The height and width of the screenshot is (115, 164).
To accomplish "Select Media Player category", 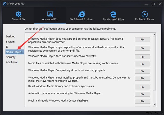I will 15,52.
